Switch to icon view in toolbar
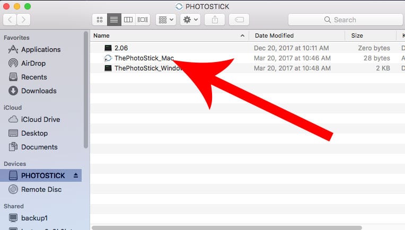 tap(99, 20)
